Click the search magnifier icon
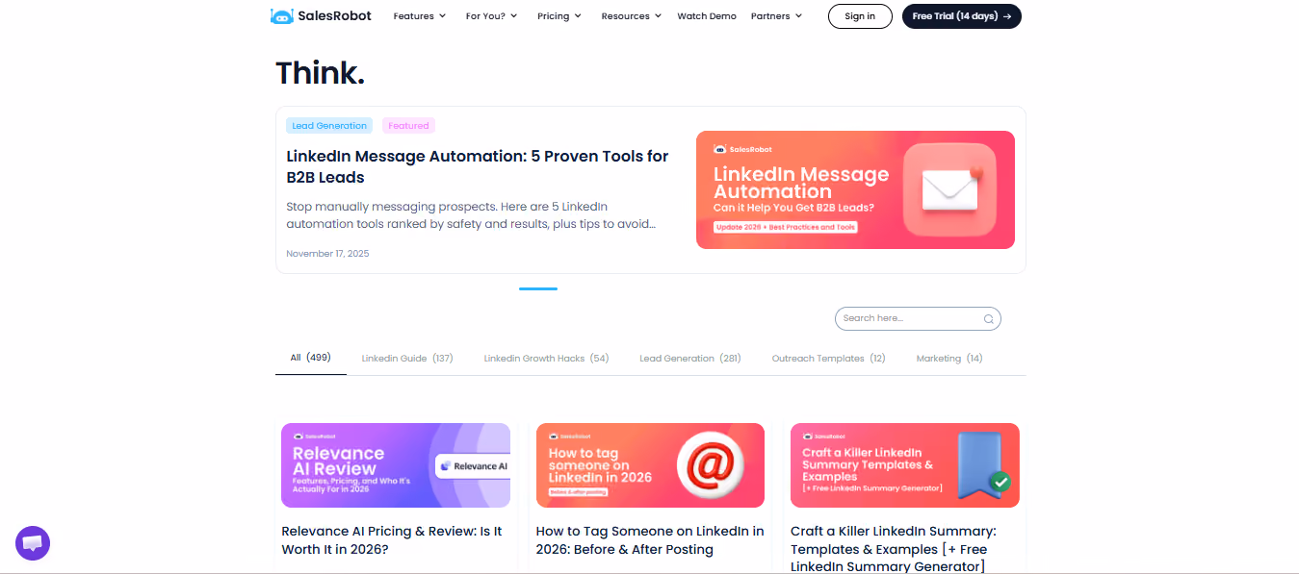 (988, 319)
